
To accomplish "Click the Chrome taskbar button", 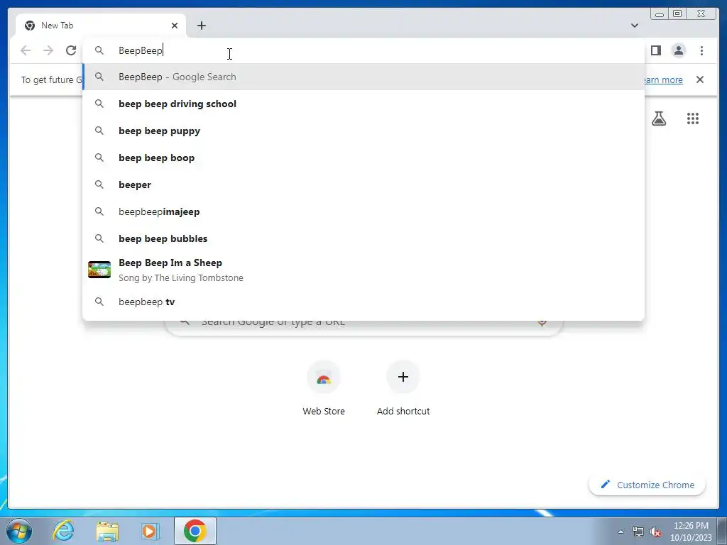I will pyautogui.click(x=195, y=531).
